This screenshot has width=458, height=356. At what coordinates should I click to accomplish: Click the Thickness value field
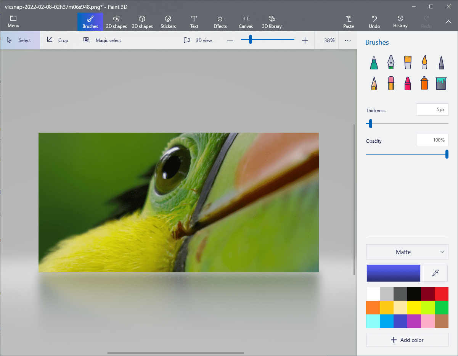click(432, 110)
